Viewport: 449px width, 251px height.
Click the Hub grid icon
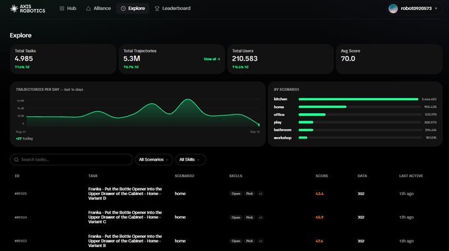[x=62, y=9]
